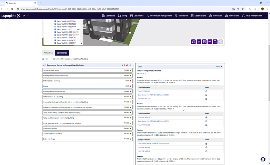This screenshot has width=270, height=165.
Task: Click the magnifier search icon in the viewer toolbar
Action: coord(215,42)
